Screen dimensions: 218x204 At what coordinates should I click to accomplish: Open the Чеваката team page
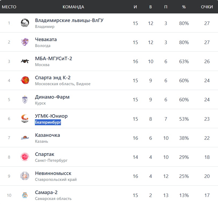point(46,40)
